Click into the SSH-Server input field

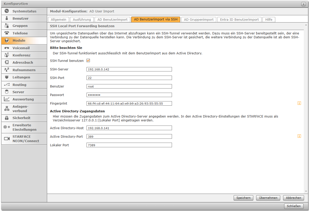click(129, 69)
